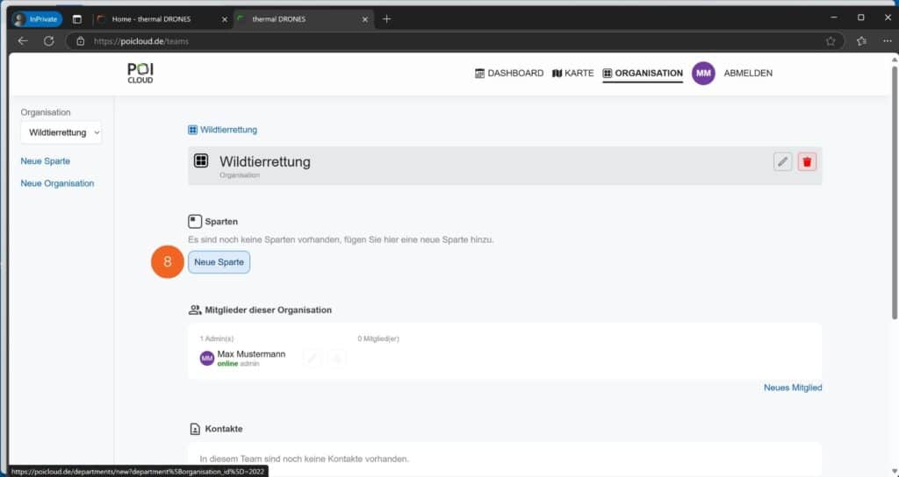Screen dimensions: 899x477
Task: Switch to Home - thermal DRONES tab
Action: pos(158,18)
